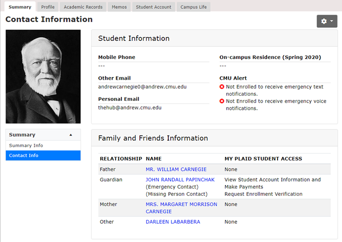Open MR. WILLIAM CARNEGIE contact link
This screenshot has width=342, height=242.
(x=176, y=169)
